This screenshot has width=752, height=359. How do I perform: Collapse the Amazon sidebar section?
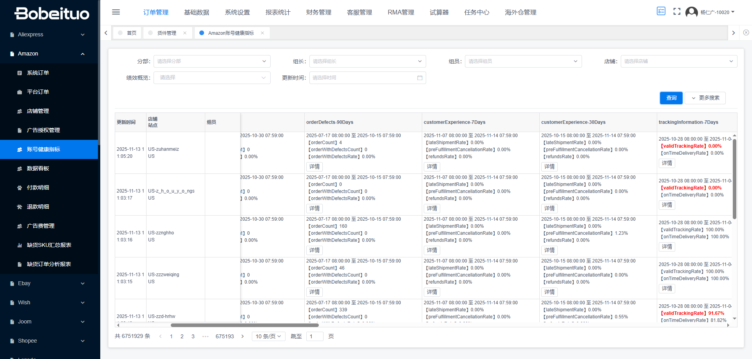pyautogui.click(x=49, y=54)
